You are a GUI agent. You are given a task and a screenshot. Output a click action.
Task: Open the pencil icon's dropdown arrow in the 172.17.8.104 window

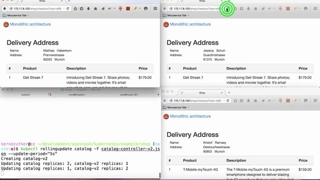tap(300, 100)
